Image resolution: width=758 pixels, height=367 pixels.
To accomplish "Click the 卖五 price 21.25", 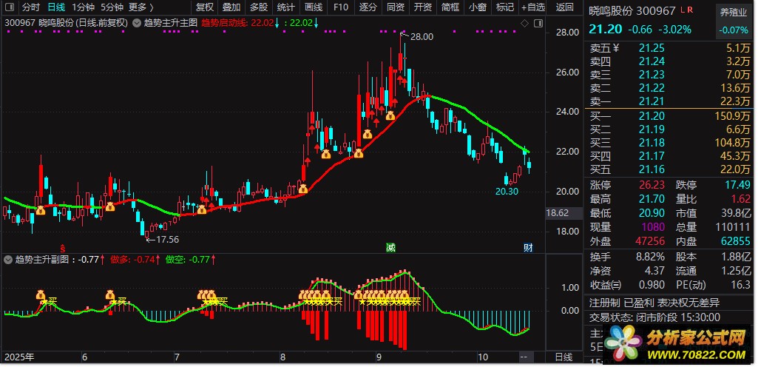I will tap(652, 48).
